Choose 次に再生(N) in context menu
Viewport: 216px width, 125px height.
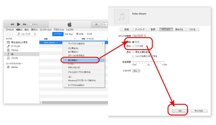pos(84,48)
